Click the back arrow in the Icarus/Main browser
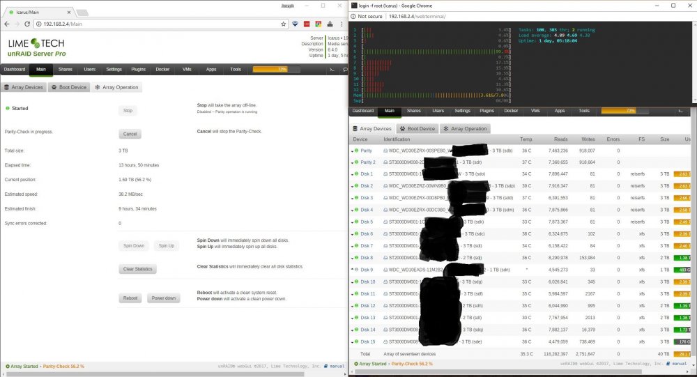Screen dimensions: 697x377 (x=7, y=24)
